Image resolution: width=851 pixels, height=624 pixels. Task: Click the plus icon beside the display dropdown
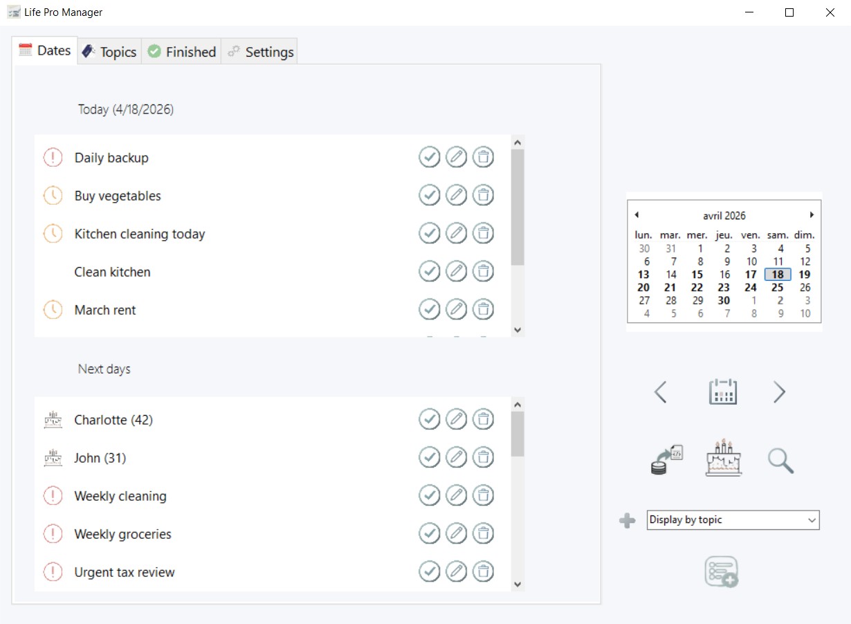pyautogui.click(x=628, y=520)
